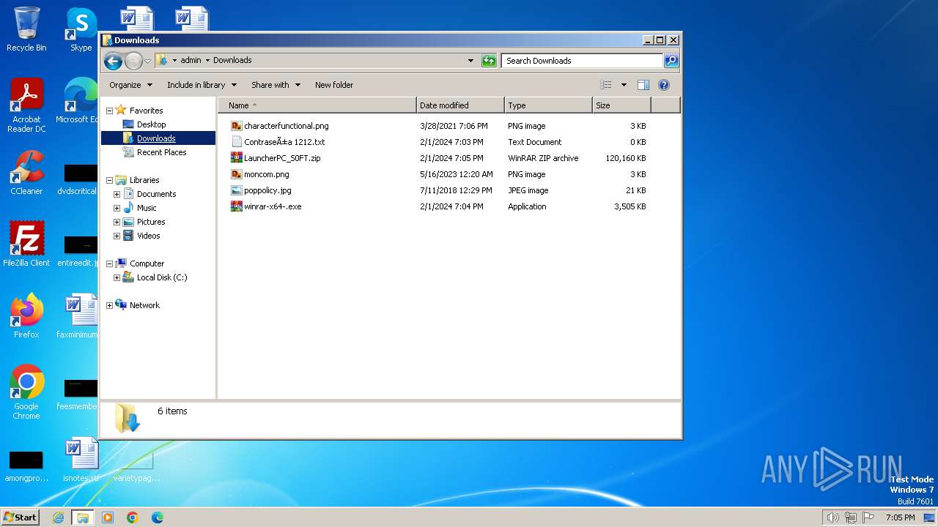The height and width of the screenshot is (527, 938).
Task: Collapse the Favorites tree group
Action: tap(110, 111)
